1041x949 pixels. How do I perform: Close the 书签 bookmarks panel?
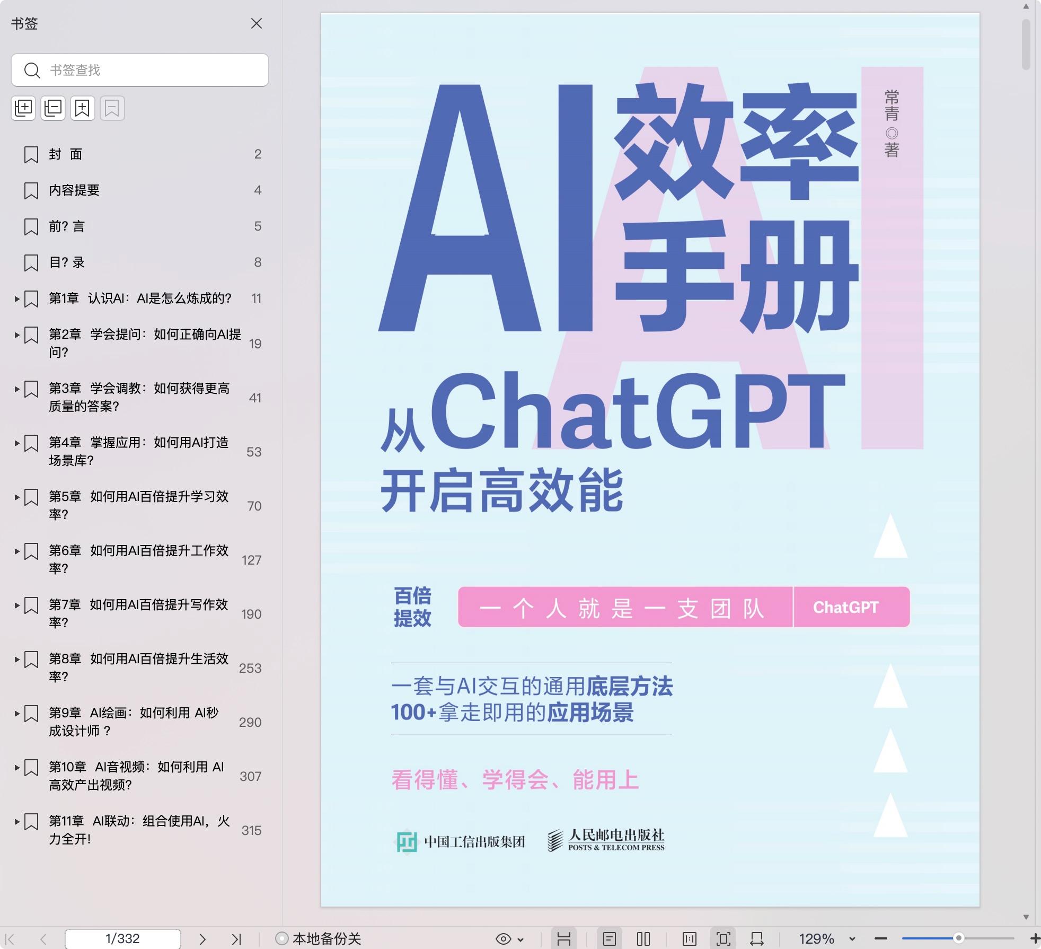(257, 23)
